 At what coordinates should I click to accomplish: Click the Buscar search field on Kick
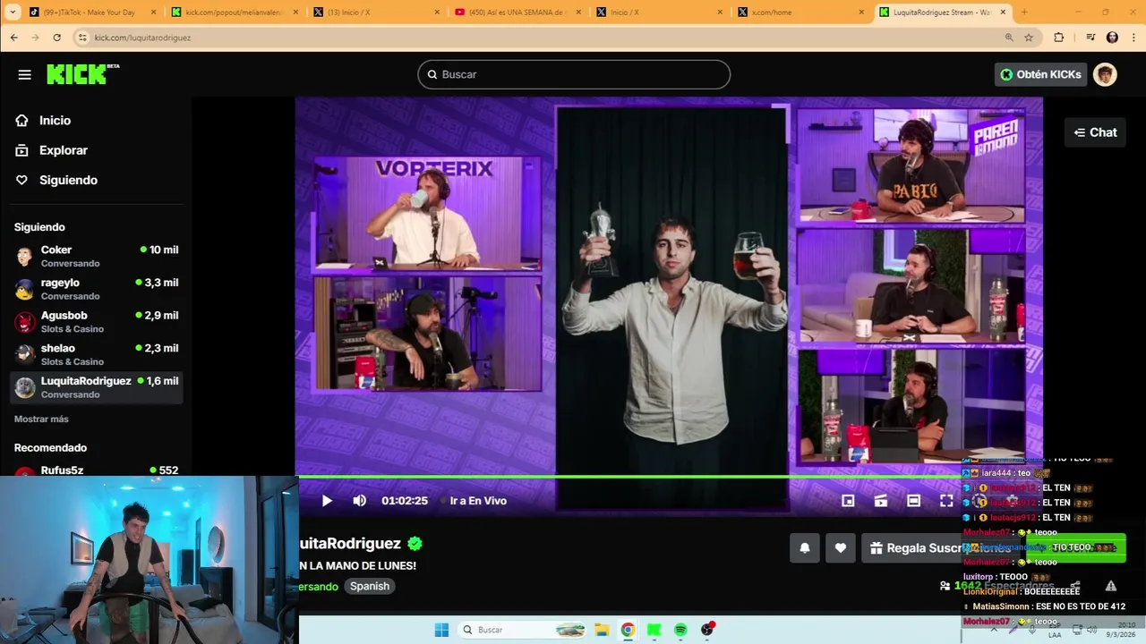(574, 74)
